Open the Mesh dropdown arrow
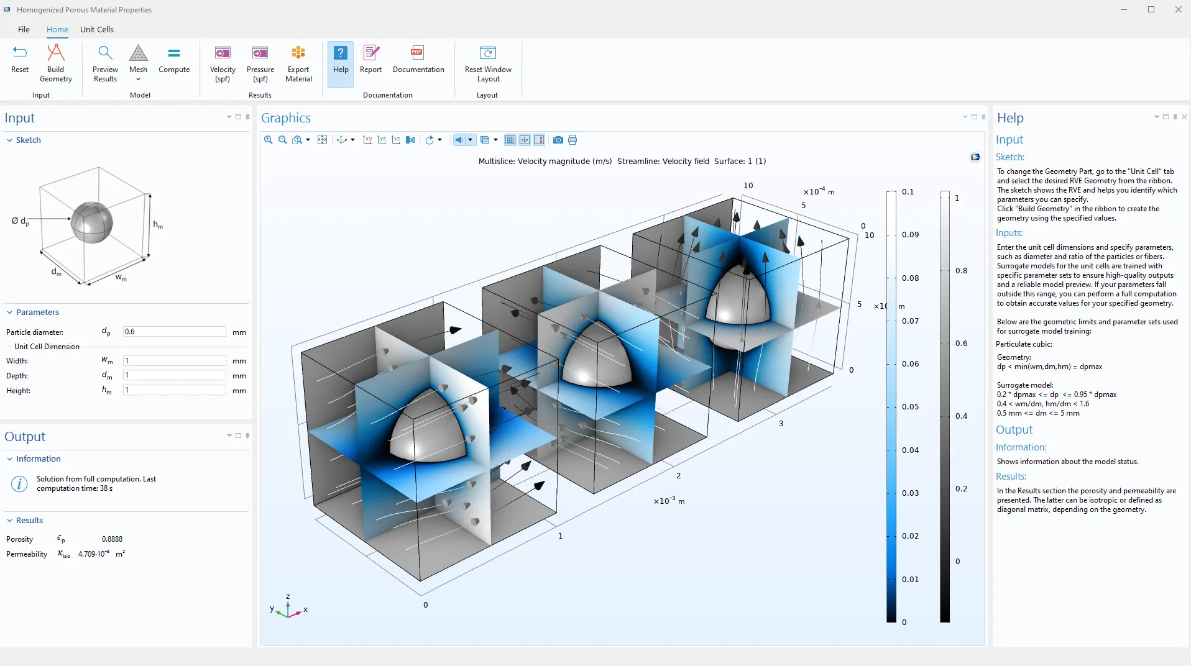The image size is (1191, 666). tap(138, 80)
